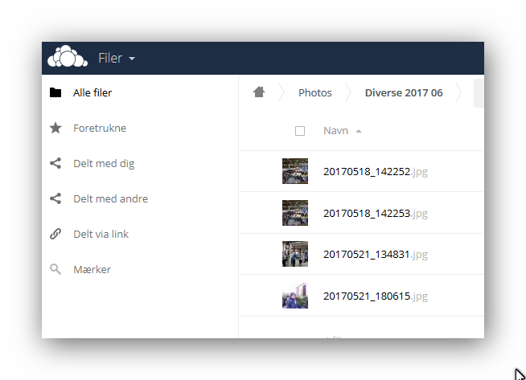Image resolution: width=526 pixels, height=380 pixels.
Task: Select the Diverse 2017 06 breadcrumb
Action: coord(404,92)
